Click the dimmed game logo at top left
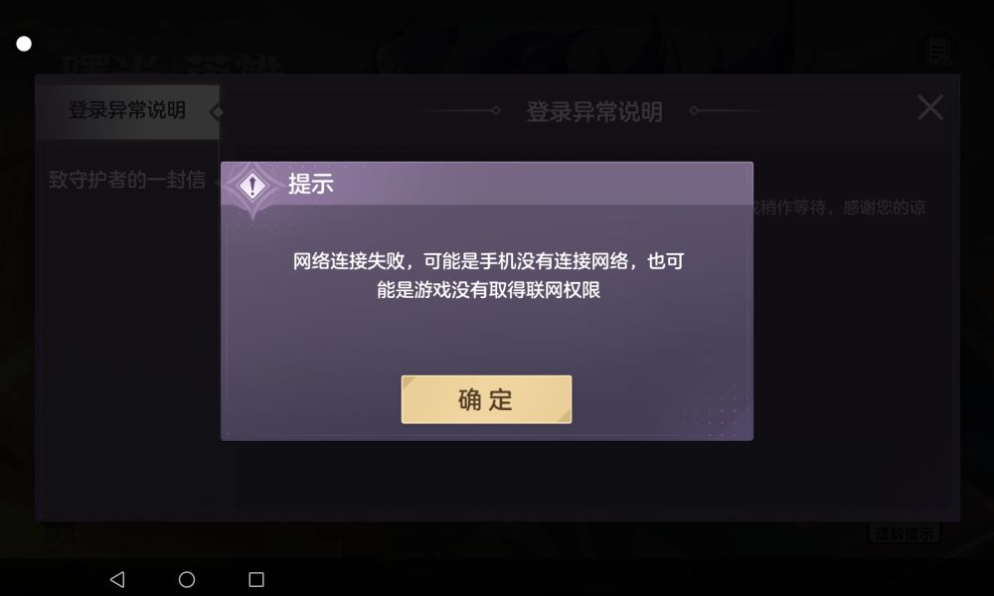The image size is (994, 596). click(x=170, y=64)
